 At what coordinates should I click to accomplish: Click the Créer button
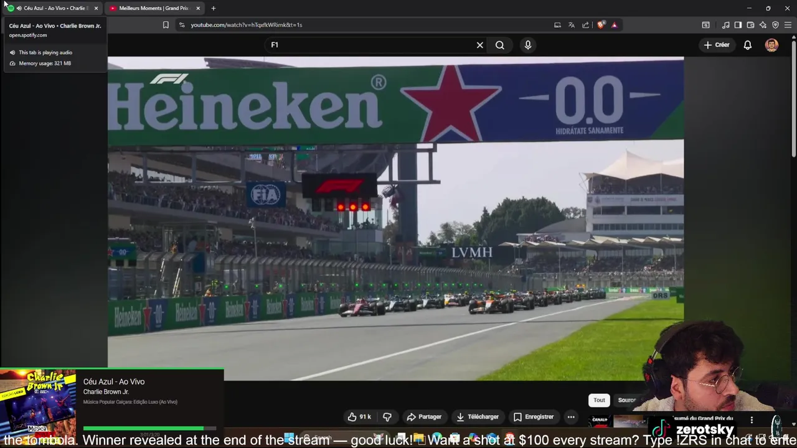(x=717, y=45)
